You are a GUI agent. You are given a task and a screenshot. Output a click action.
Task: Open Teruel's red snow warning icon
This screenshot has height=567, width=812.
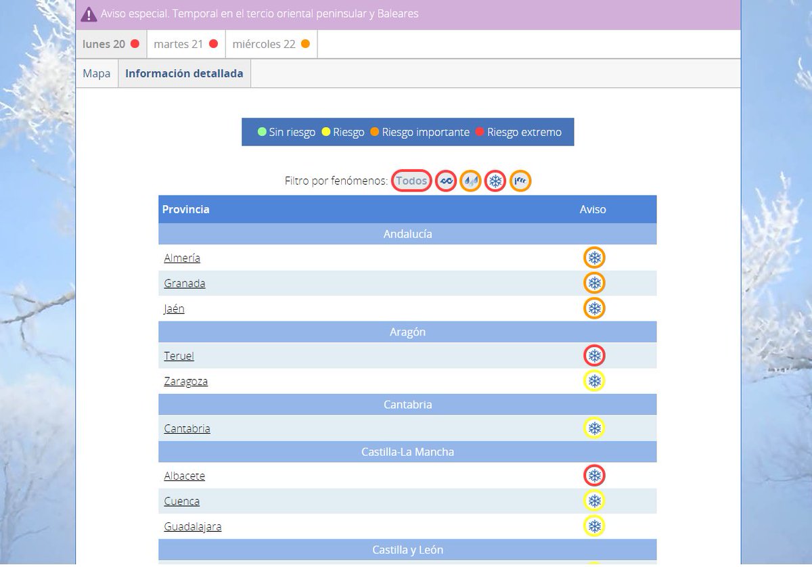pos(594,356)
